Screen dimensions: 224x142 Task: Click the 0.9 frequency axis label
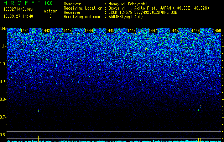click(x=3, y=82)
